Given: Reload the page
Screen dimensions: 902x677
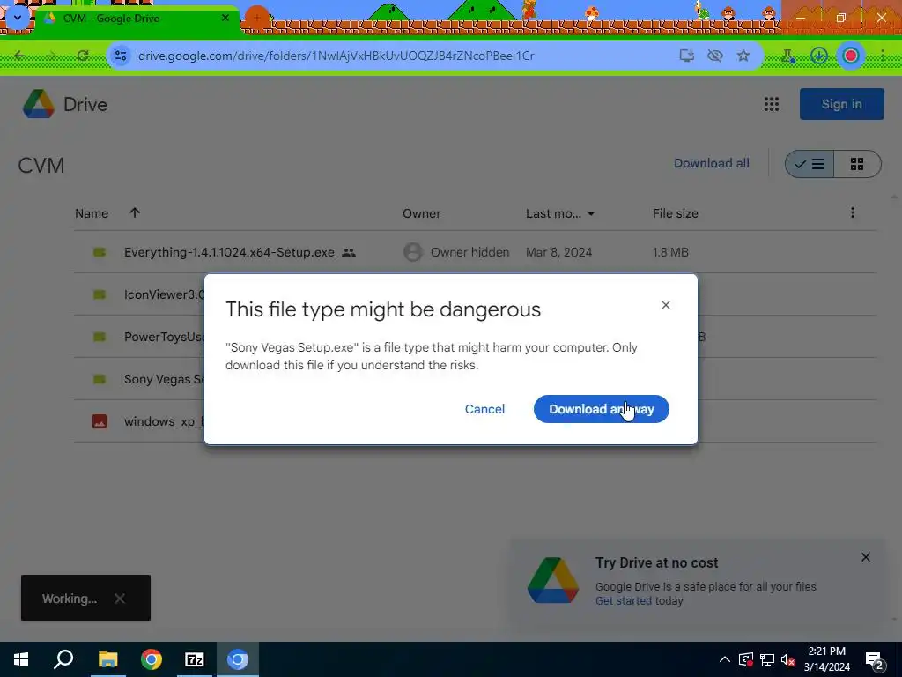Looking at the screenshot, I should click(x=83, y=56).
